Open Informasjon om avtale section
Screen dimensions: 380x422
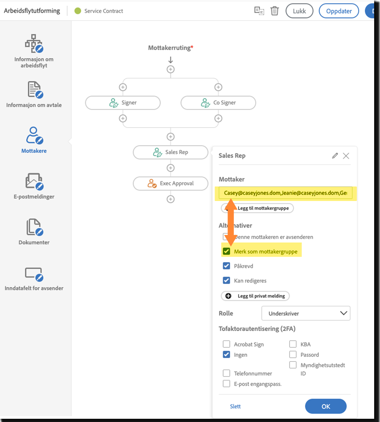coord(34,94)
